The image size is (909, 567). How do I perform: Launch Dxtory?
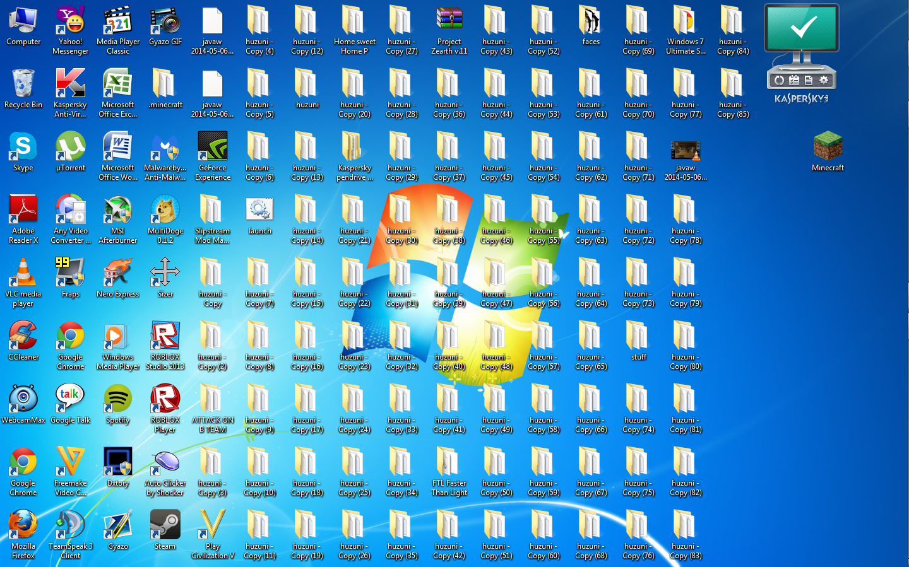(118, 468)
